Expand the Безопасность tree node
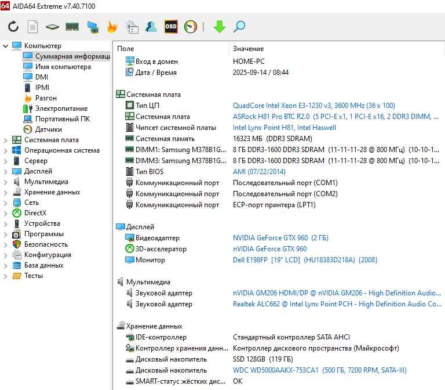The width and height of the screenshot is (445, 390). pyautogui.click(x=5, y=244)
